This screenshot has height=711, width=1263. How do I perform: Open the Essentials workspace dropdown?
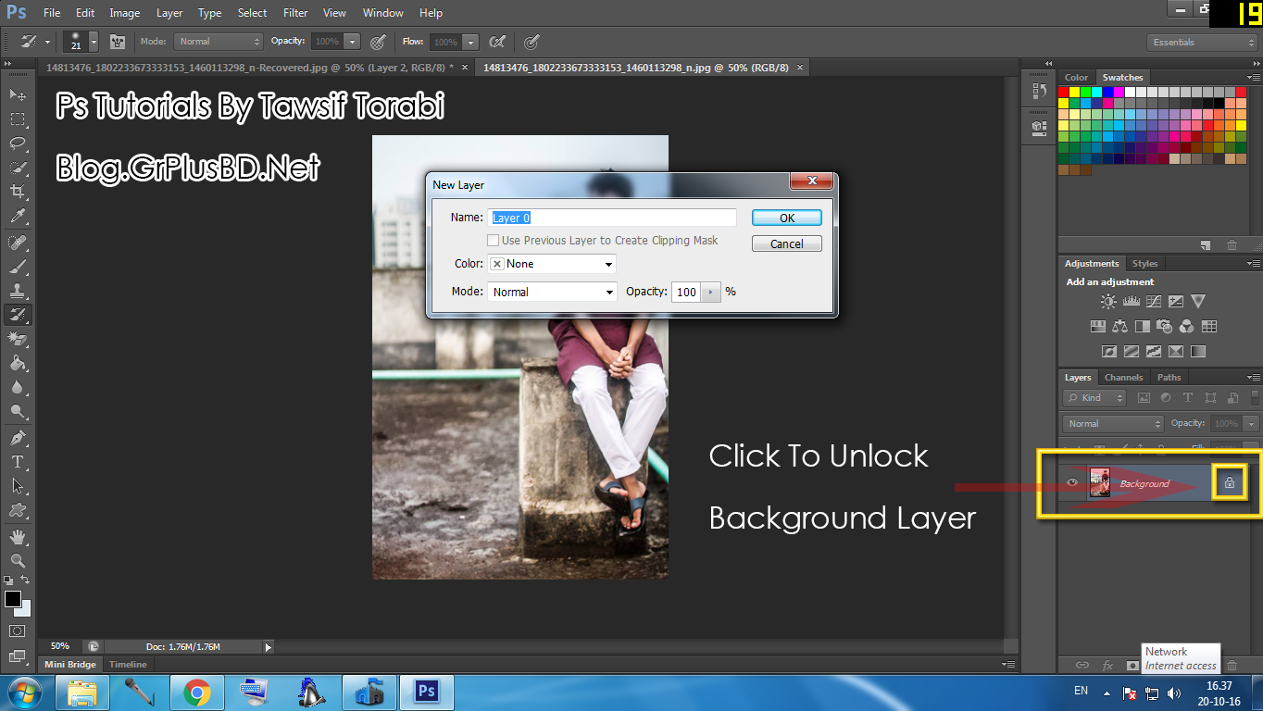[x=1202, y=43]
